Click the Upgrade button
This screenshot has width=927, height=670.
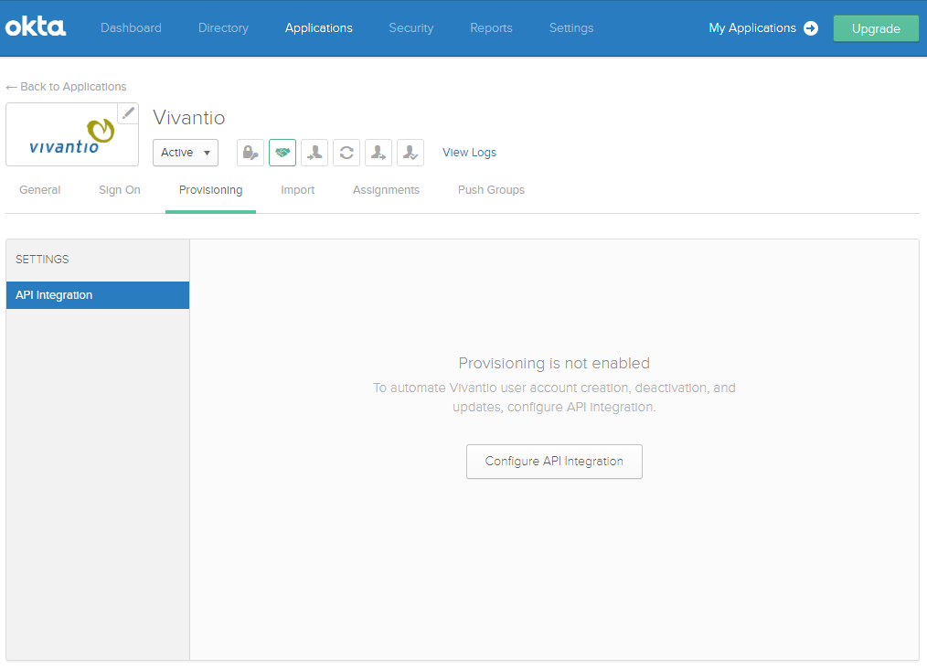pos(876,28)
